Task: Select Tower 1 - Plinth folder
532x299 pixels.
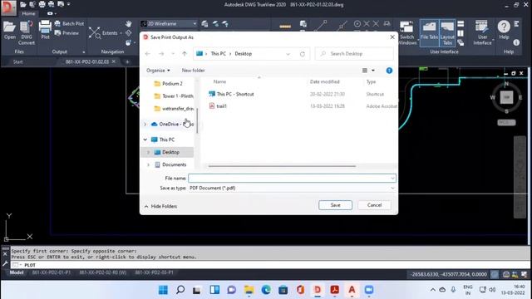Action: 174,96
